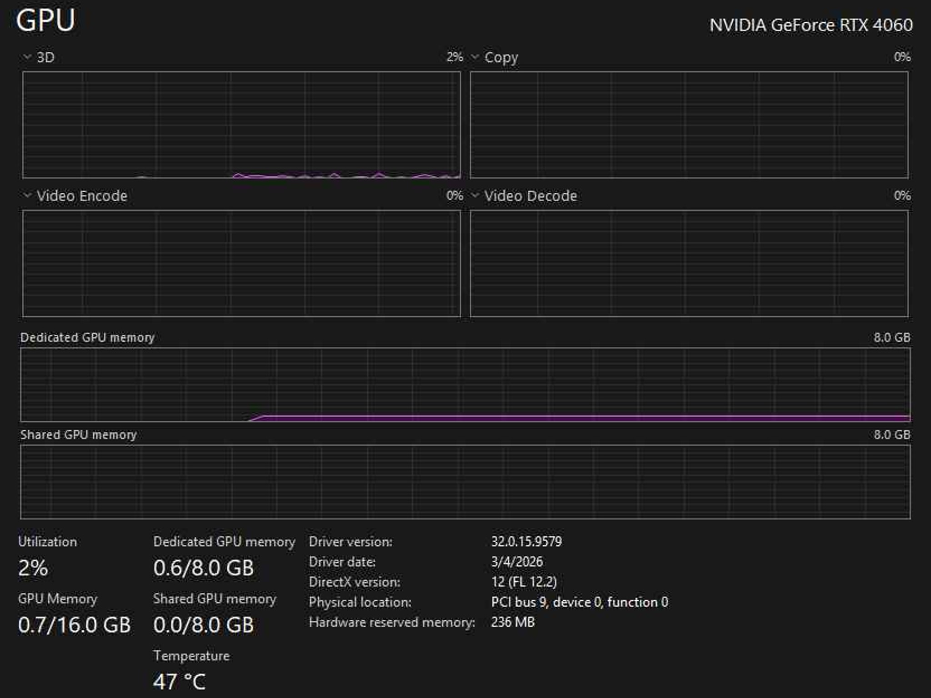Click the GPU heading title
931x698 pixels.
point(45,20)
